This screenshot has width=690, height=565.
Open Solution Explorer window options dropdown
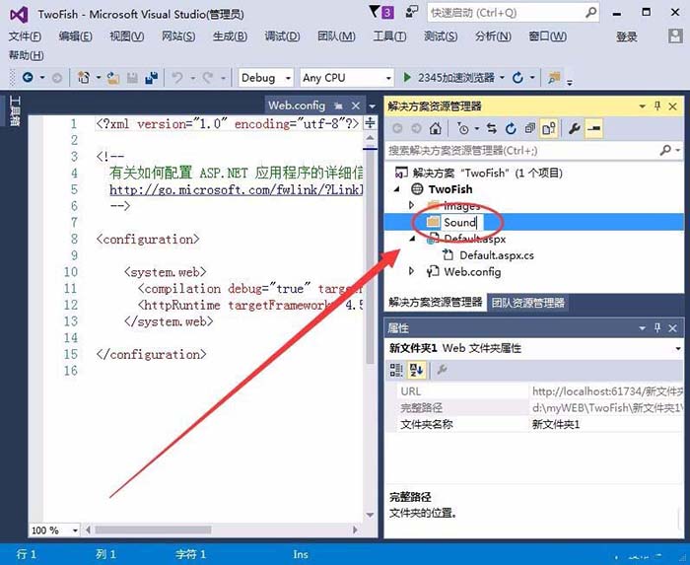(x=642, y=106)
